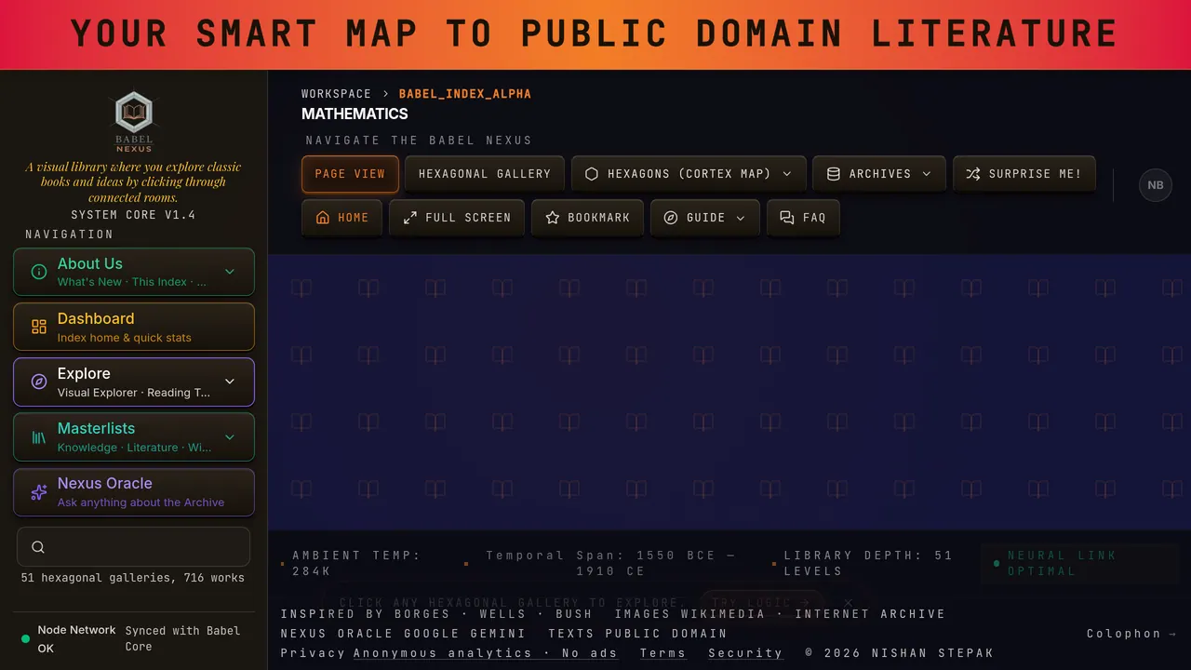Open the Colophon link
Screen dimensions: 1191x670
coord(1133,634)
